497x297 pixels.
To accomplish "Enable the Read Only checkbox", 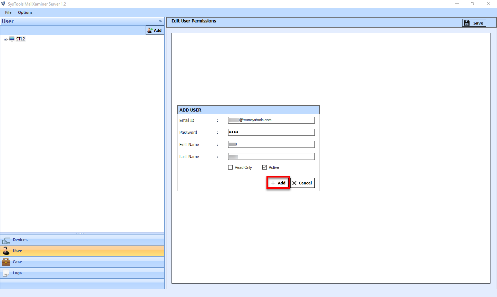I will [231, 167].
